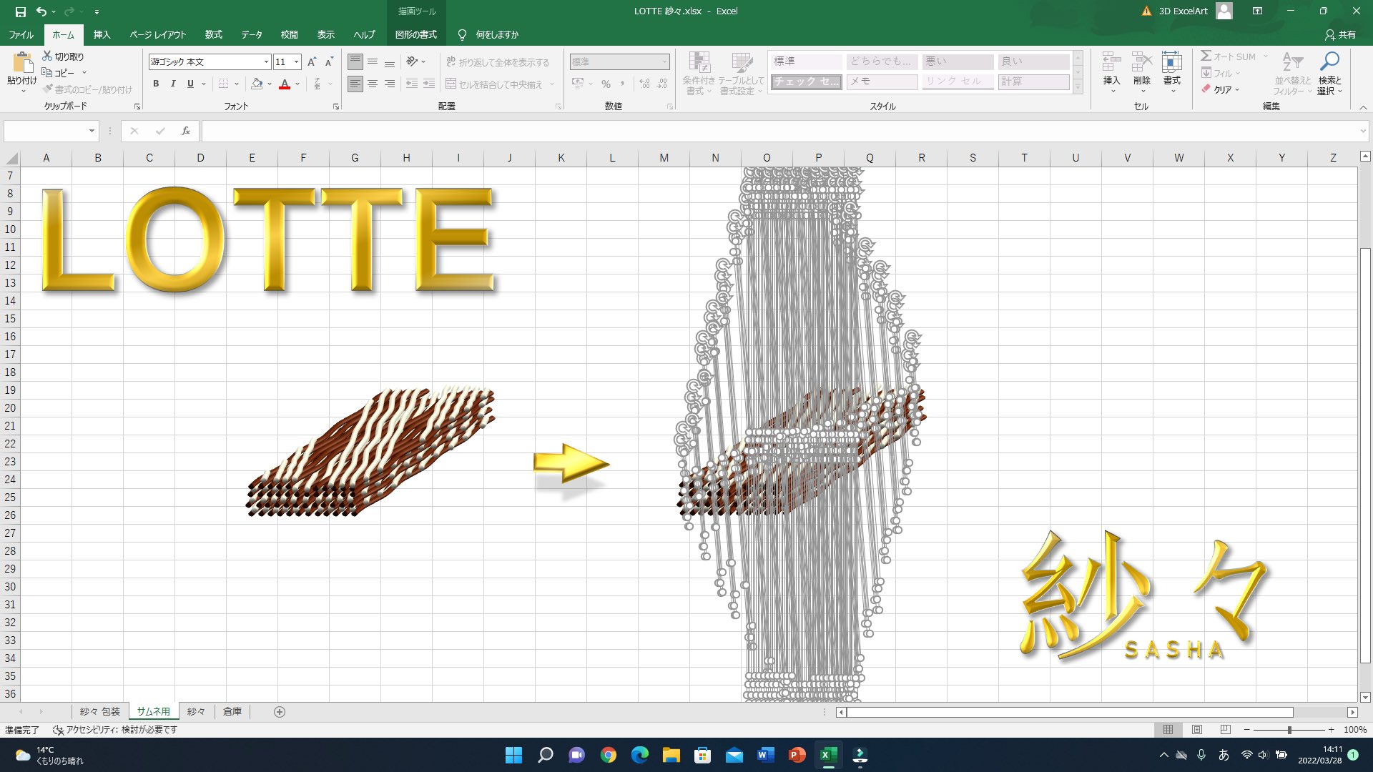Open Excel from the Windows taskbar
The height and width of the screenshot is (772, 1373).
coord(828,755)
